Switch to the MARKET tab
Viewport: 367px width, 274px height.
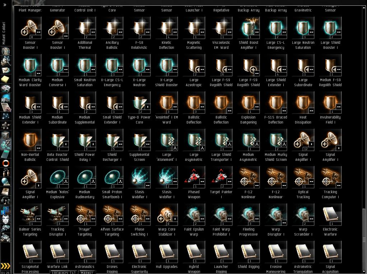[87, 273]
